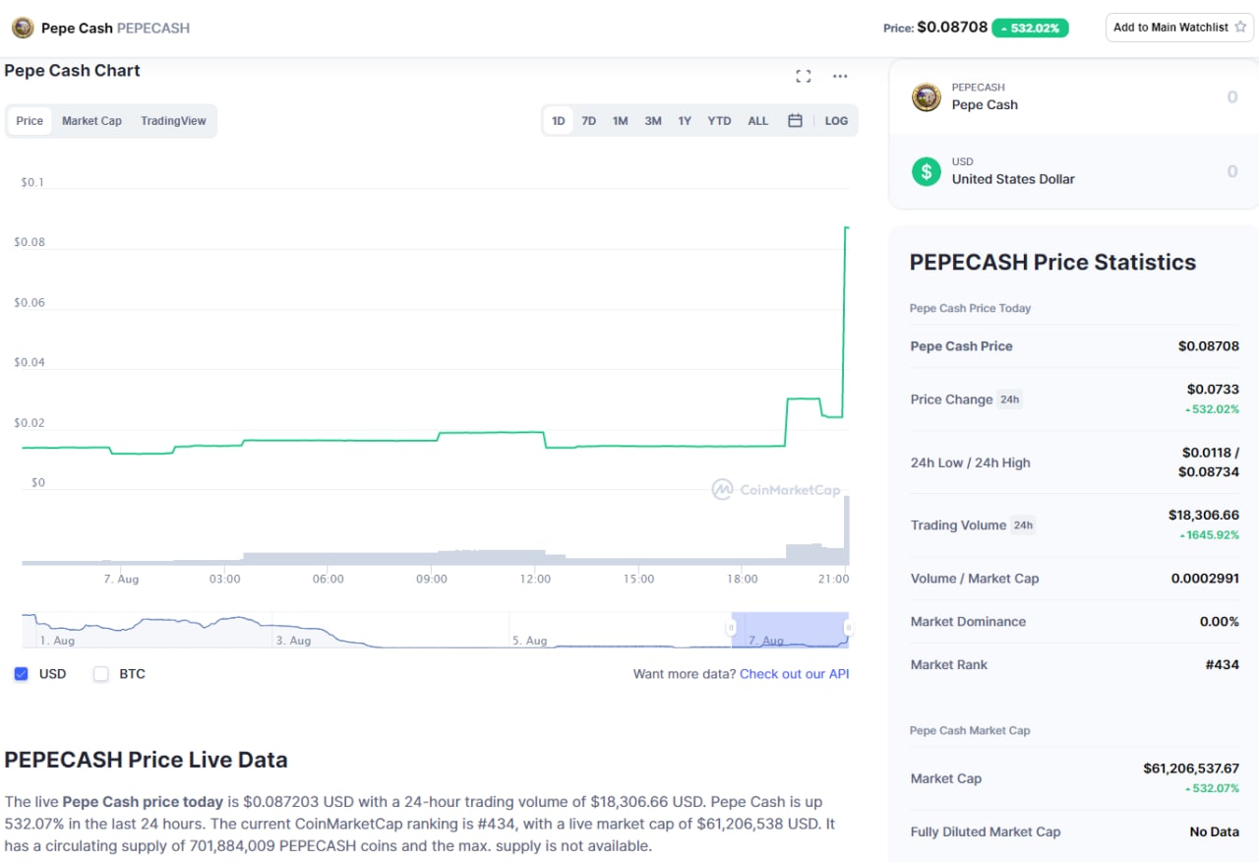
Task: Click the Pepe Cash Chart title
Action: (x=72, y=71)
